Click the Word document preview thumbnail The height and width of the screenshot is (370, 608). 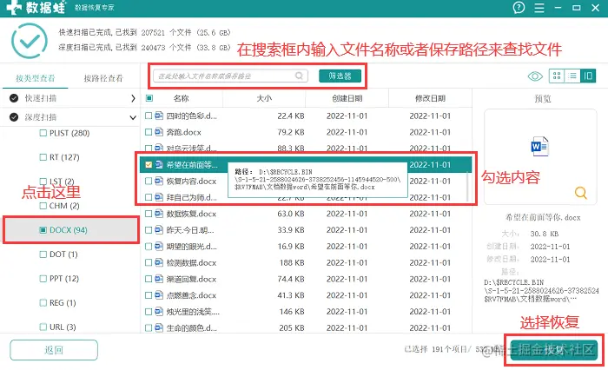coord(539,146)
